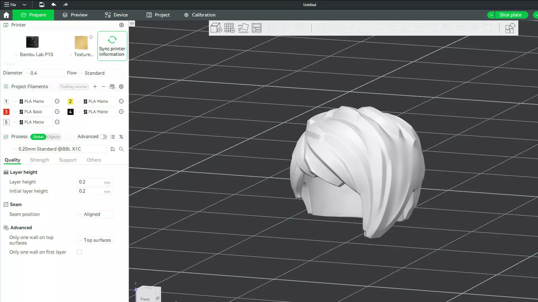
Task: Click the compare presets icon
Action: [x=121, y=137]
